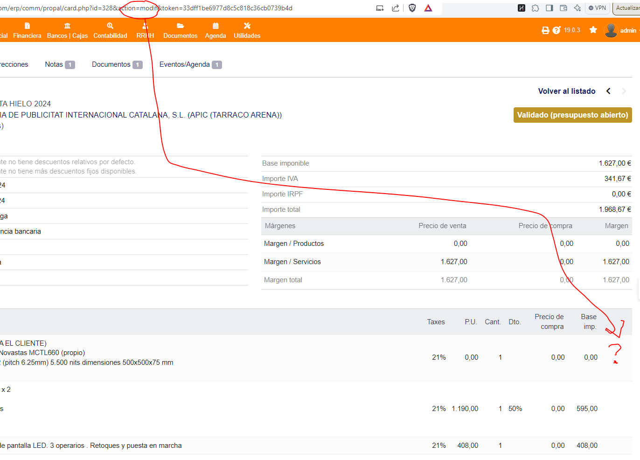Switch to the Eventos/Agenda tab
This screenshot has width=640, height=460.
pyautogui.click(x=190, y=64)
